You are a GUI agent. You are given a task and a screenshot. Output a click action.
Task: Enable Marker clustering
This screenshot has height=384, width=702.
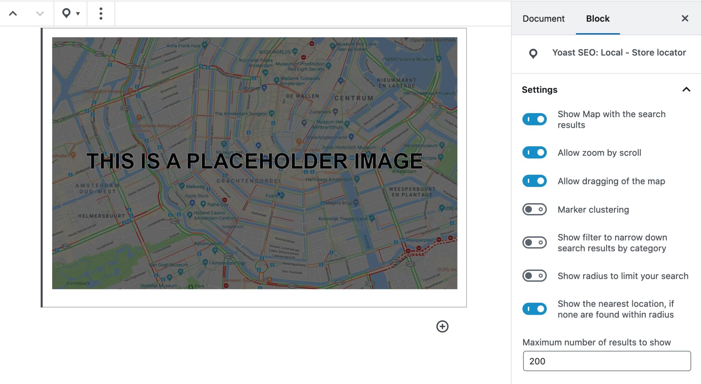click(534, 209)
